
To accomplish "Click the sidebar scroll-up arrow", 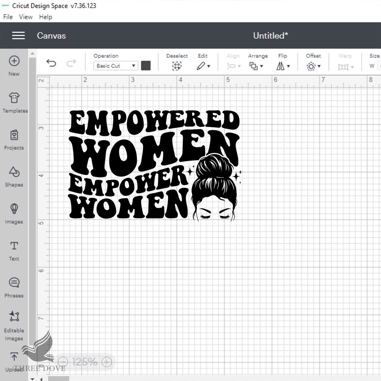I will [32, 54].
